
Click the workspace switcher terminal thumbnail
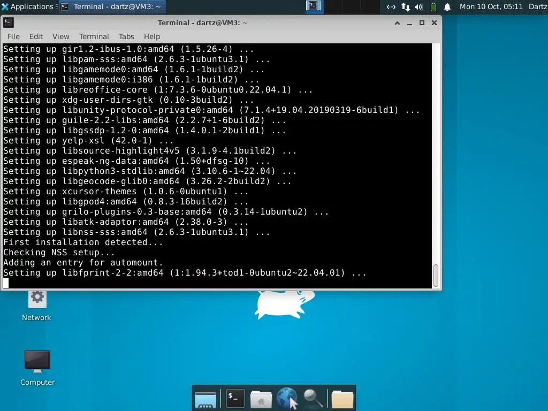(314, 6)
